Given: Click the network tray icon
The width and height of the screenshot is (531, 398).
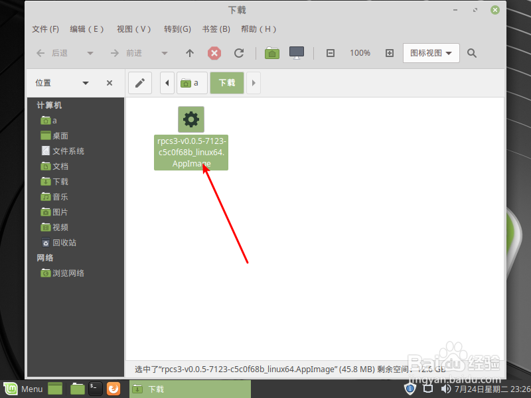Looking at the screenshot, I should click(428, 389).
